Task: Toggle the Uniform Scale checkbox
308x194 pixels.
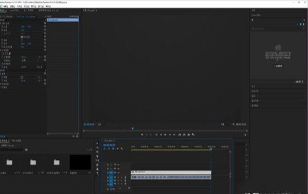Action: pyautogui.click(x=22, y=37)
